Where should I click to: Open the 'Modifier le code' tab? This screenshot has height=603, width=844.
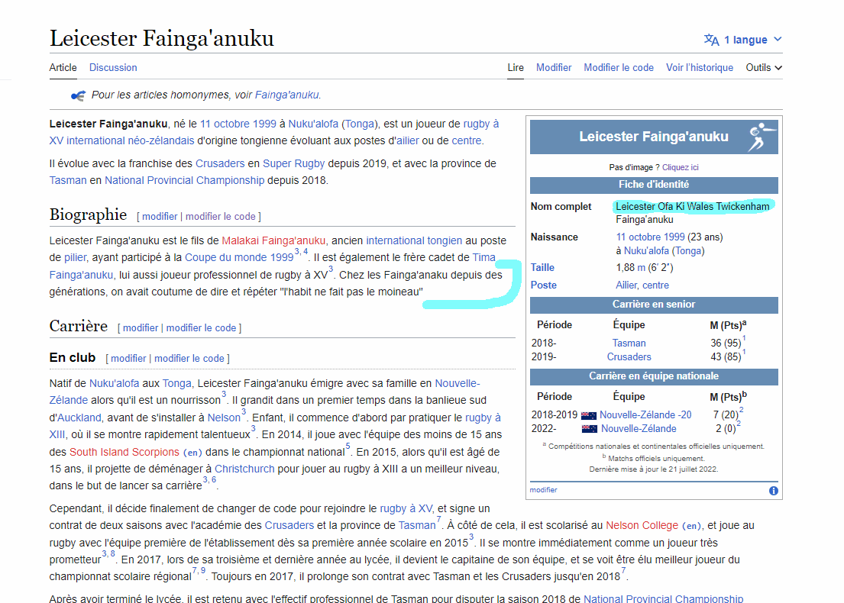pyautogui.click(x=619, y=68)
